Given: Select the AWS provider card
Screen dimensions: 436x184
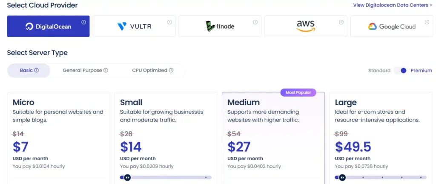Looking at the screenshot, I should click(x=306, y=26).
